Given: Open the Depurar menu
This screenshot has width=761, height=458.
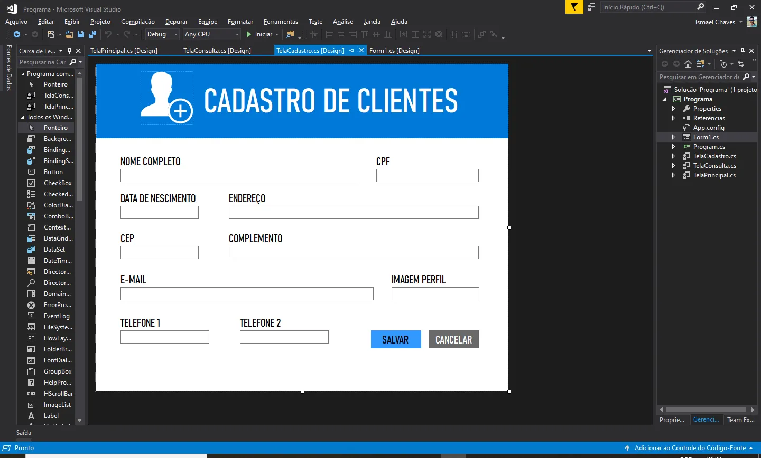Looking at the screenshot, I should pyautogui.click(x=176, y=22).
